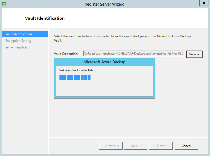Click the Next button
210x156 pixels.
[135, 146]
